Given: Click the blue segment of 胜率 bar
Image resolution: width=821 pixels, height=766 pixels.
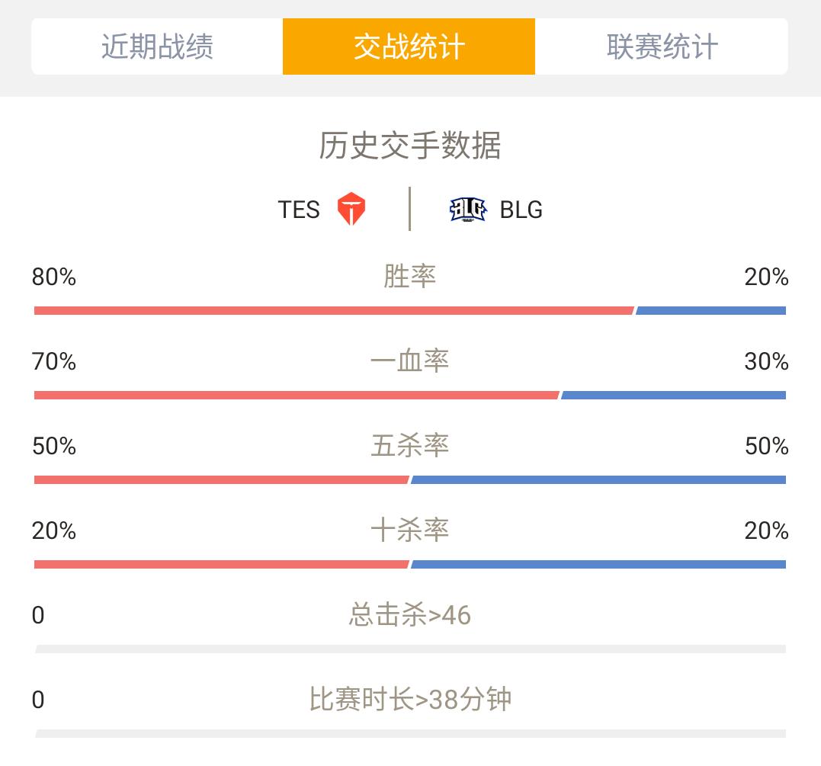Looking at the screenshot, I should pyautogui.click(x=711, y=310).
